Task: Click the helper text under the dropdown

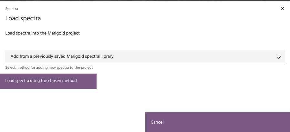Action: tap(49, 67)
